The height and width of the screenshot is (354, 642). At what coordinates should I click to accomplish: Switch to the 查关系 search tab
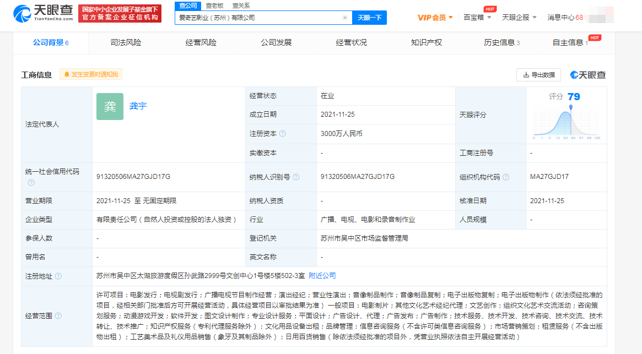point(241,6)
